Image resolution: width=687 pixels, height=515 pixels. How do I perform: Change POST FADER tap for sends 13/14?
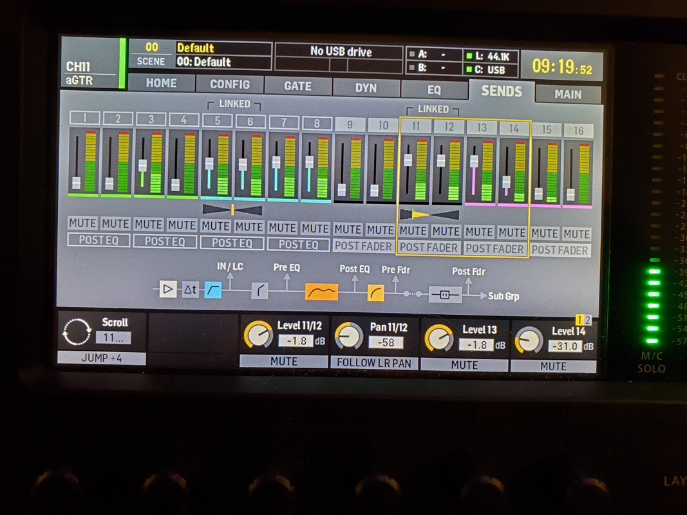[494, 248]
